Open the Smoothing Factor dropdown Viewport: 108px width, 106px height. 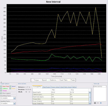pyautogui.click(x=15, y=98)
